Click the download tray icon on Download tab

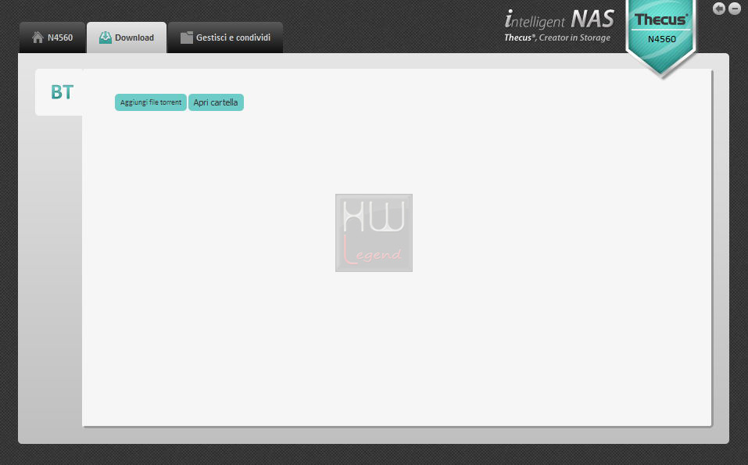click(105, 38)
